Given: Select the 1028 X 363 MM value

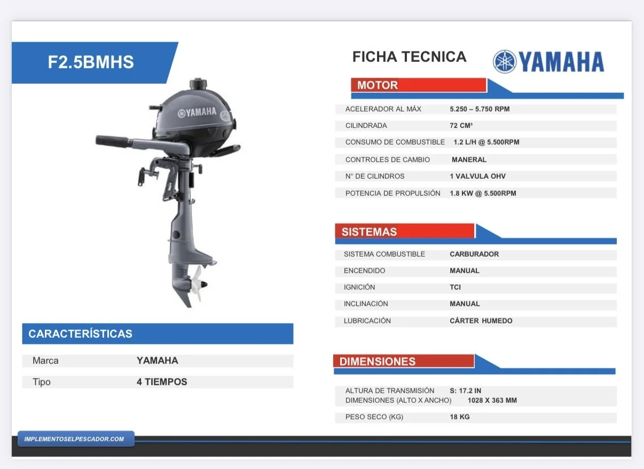Looking at the screenshot, I should click(x=492, y=401).
